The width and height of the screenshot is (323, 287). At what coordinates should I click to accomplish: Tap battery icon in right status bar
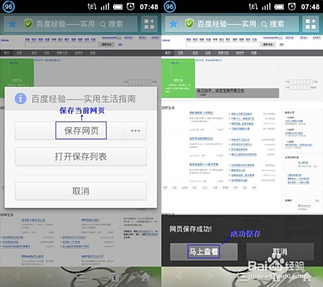[279, 7]
